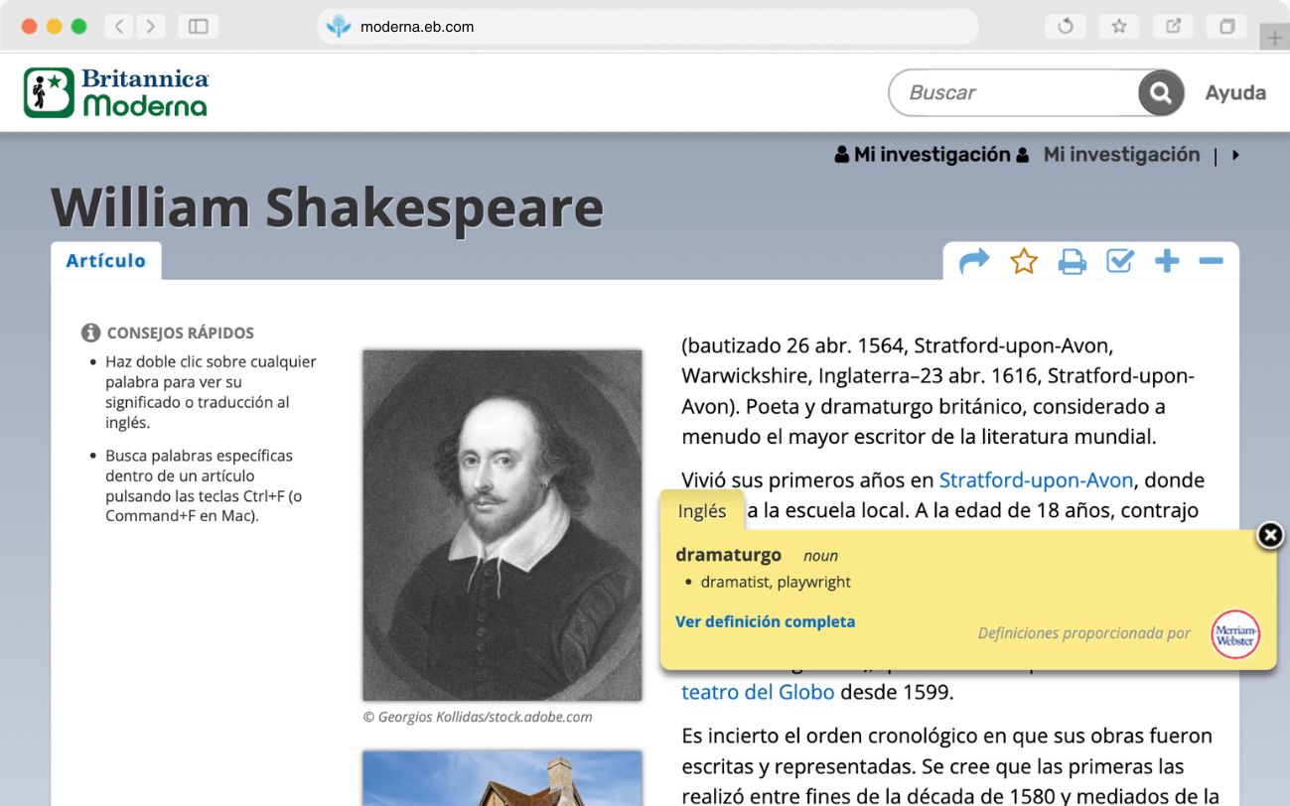Click the William Shakespeare heading
Viewport: 1290px width, 806px height.
pyautogui.click(x=328, y=207)
